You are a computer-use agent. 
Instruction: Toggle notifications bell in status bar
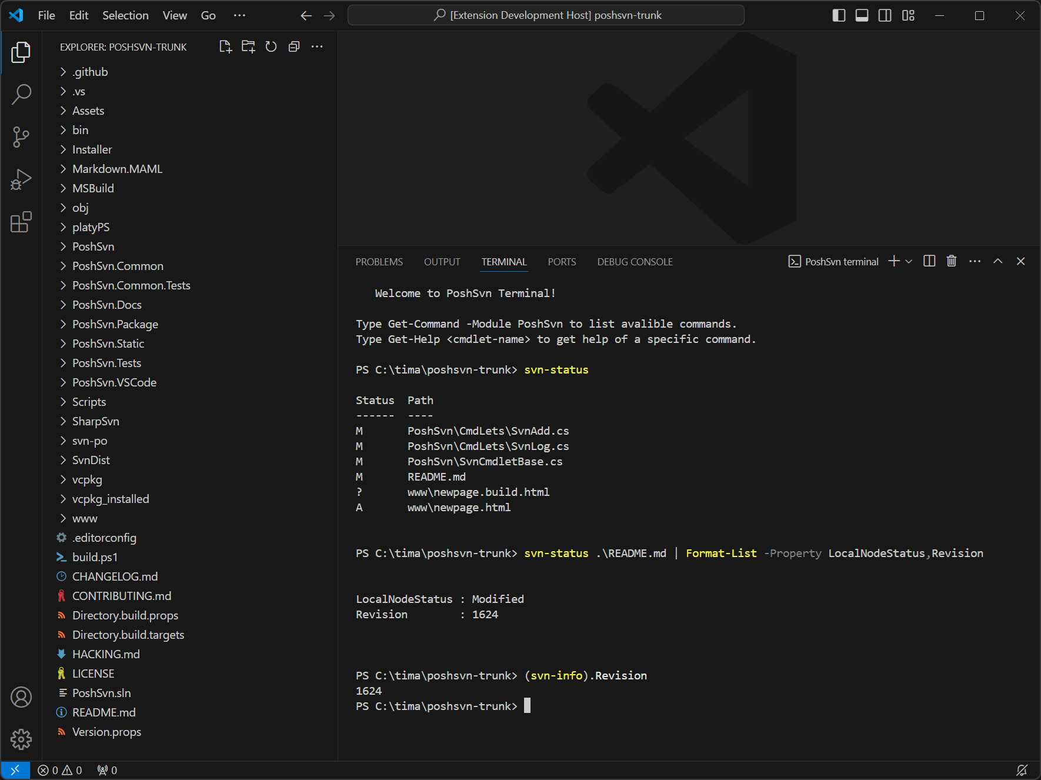1022,770
